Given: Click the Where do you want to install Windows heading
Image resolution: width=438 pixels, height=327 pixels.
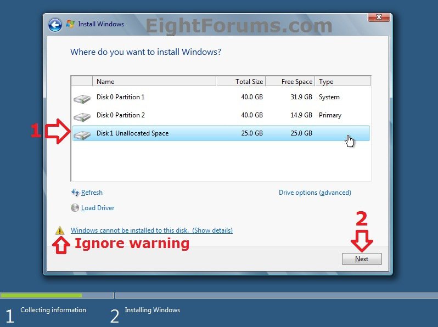Looking at the screenshot, I should (145, 52).
